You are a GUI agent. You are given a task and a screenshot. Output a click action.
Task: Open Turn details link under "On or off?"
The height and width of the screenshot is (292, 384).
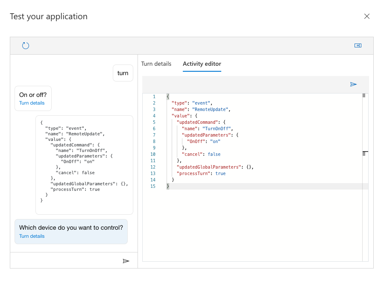point(32,103)
